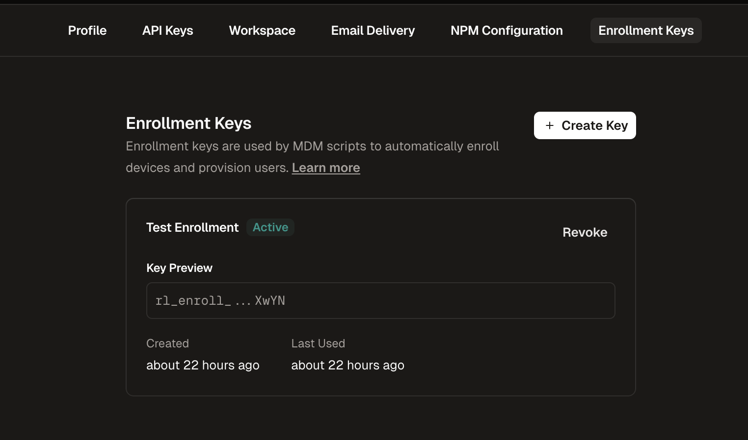The width and height of the screenshot is (748, 440).
Task: Open the Email Delivery settings tab
Action: (x=373, y=30)
